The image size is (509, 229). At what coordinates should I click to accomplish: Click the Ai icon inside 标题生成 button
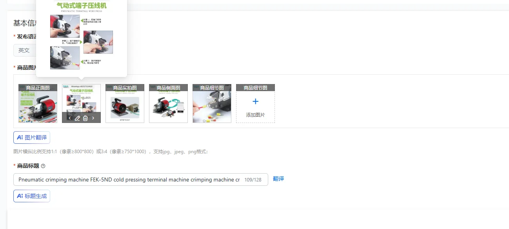pos(20,196)
